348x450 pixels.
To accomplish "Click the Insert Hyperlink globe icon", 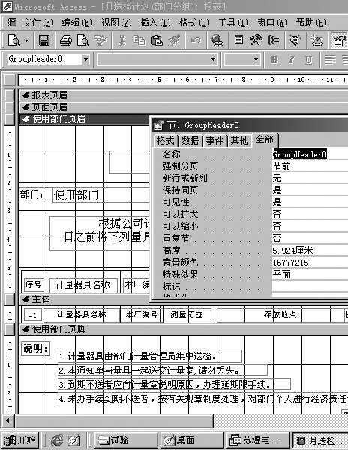I will click(217, 40).
